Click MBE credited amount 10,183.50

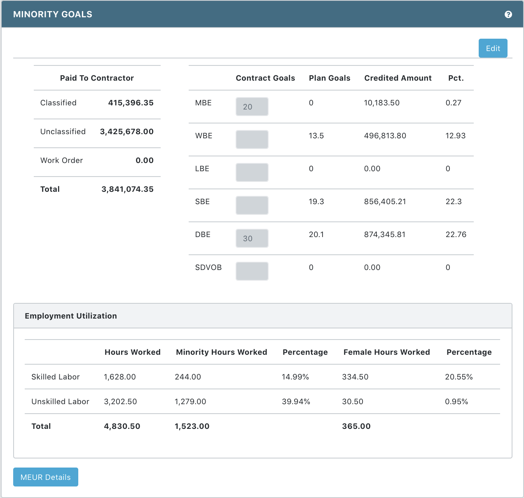[382, 103]
